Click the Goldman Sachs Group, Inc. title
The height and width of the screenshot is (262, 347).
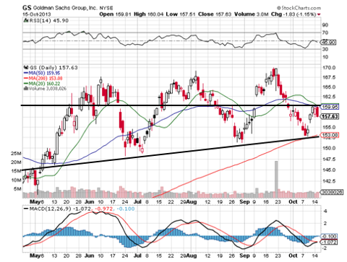pos(65,8)
